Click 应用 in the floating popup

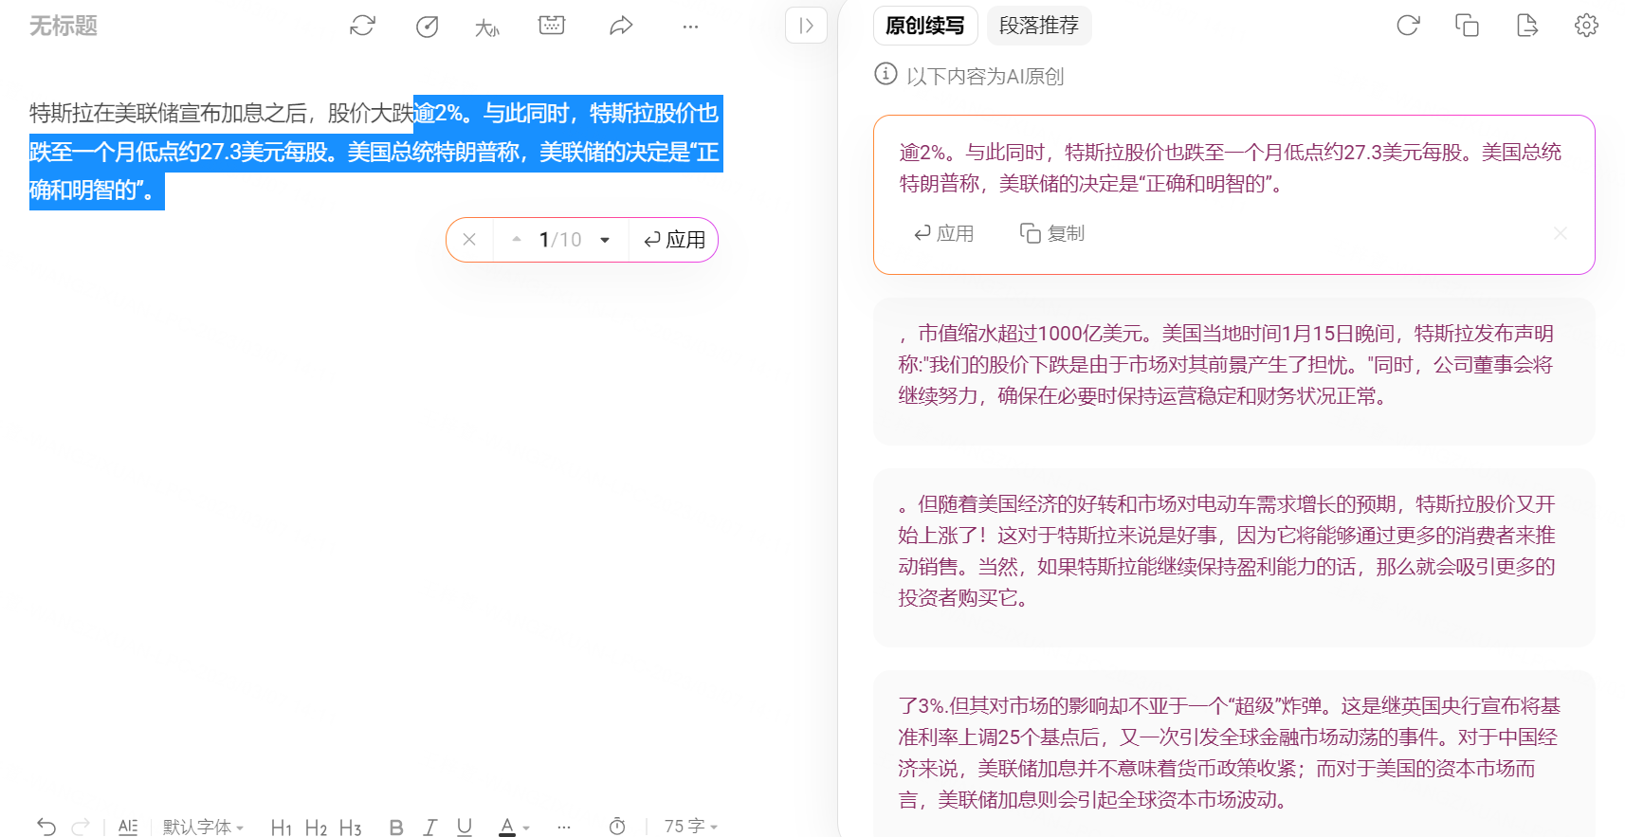[x=674, y=240]
